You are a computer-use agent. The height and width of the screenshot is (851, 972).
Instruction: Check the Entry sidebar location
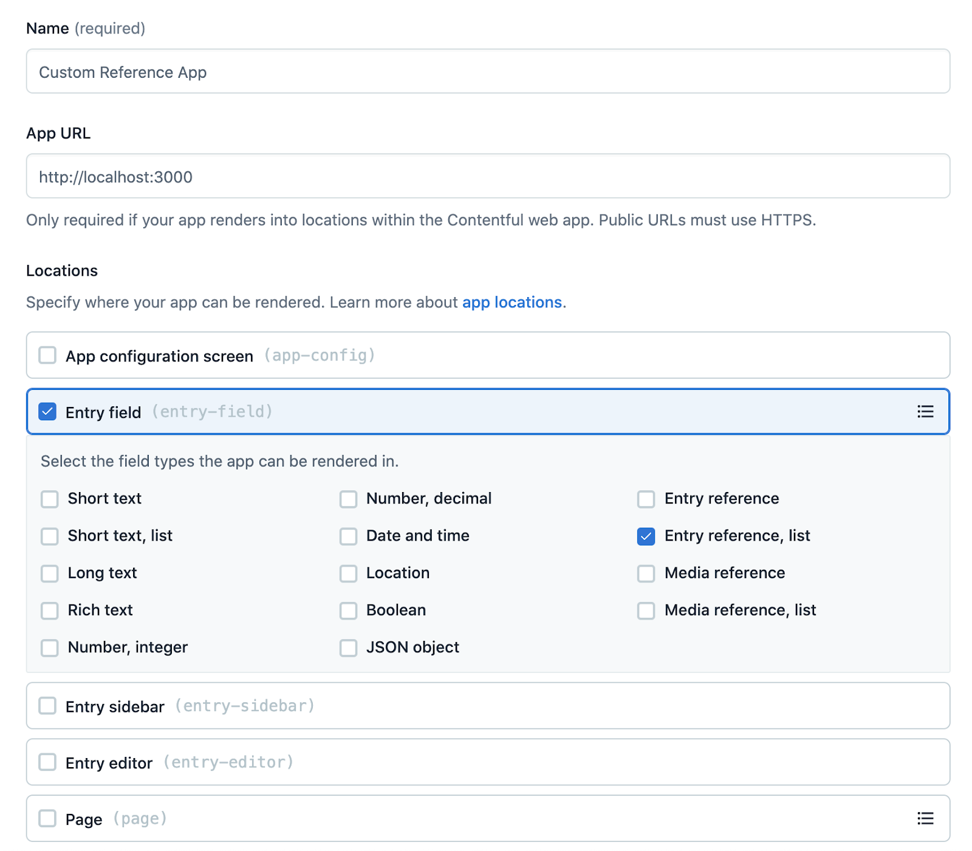[47, 706]
